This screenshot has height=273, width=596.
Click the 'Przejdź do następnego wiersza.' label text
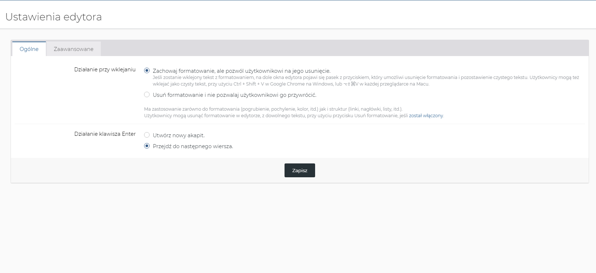coord(193,146)
